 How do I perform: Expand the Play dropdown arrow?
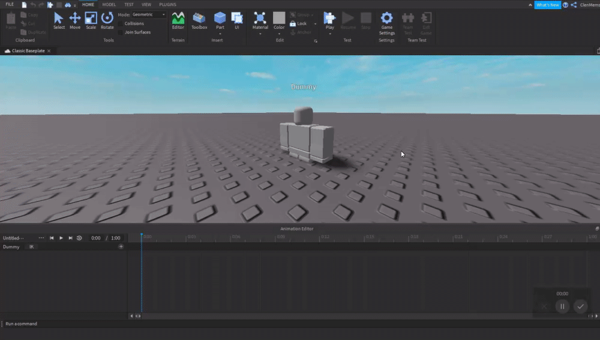(x=330, y=34)
